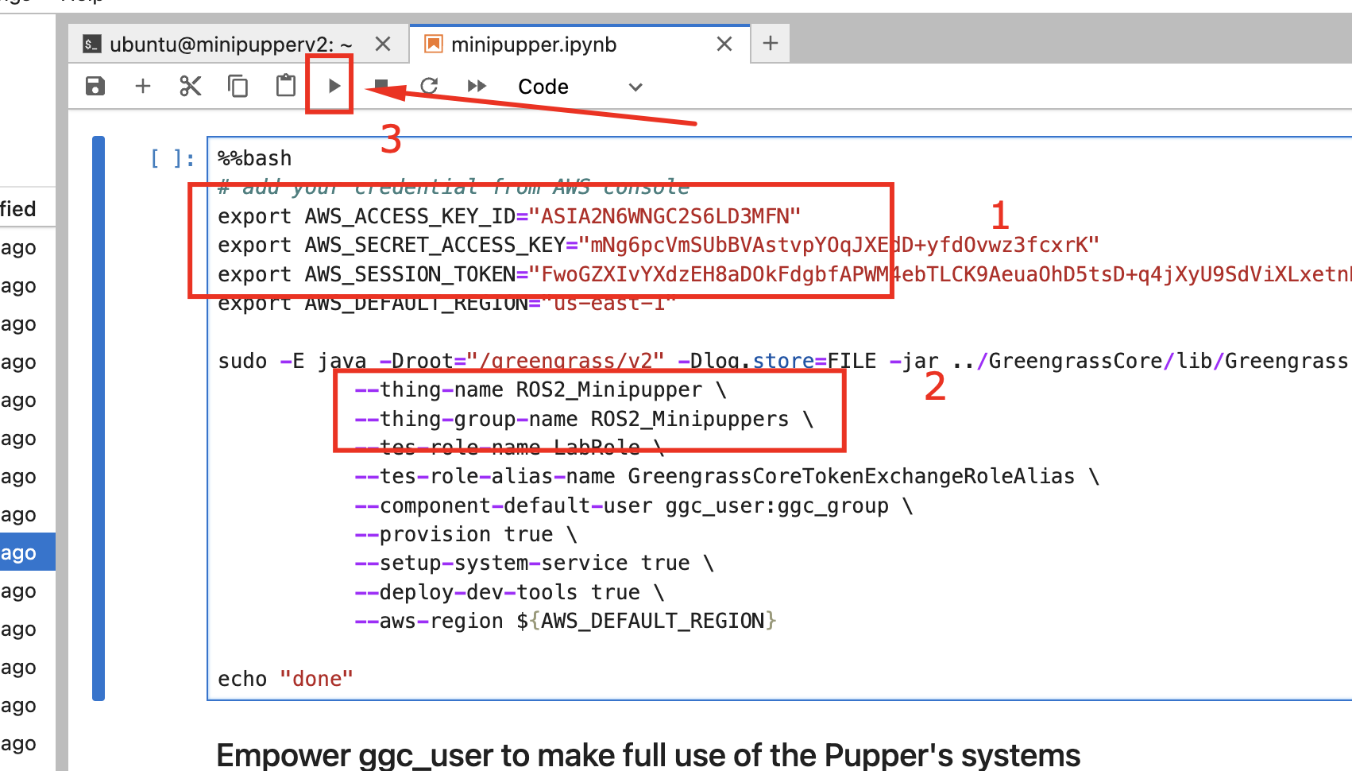Restart kernel and run all cells
Image resolution: width=1352 pixels, height=771 pixels.
click(477, 86)
